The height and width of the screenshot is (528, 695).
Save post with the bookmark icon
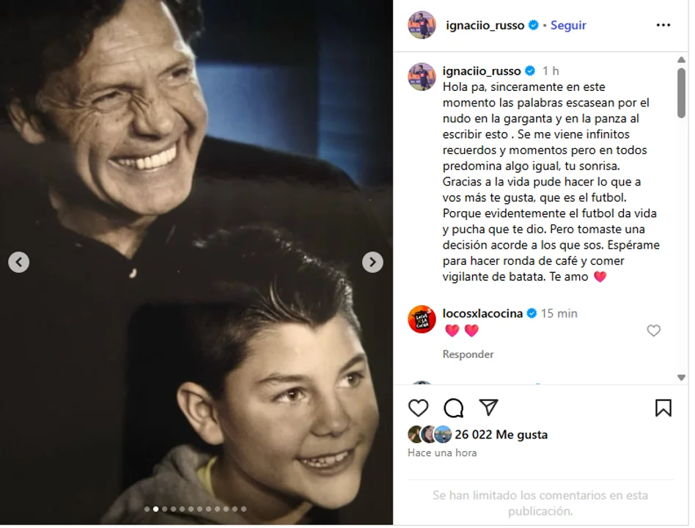point(663,408)
